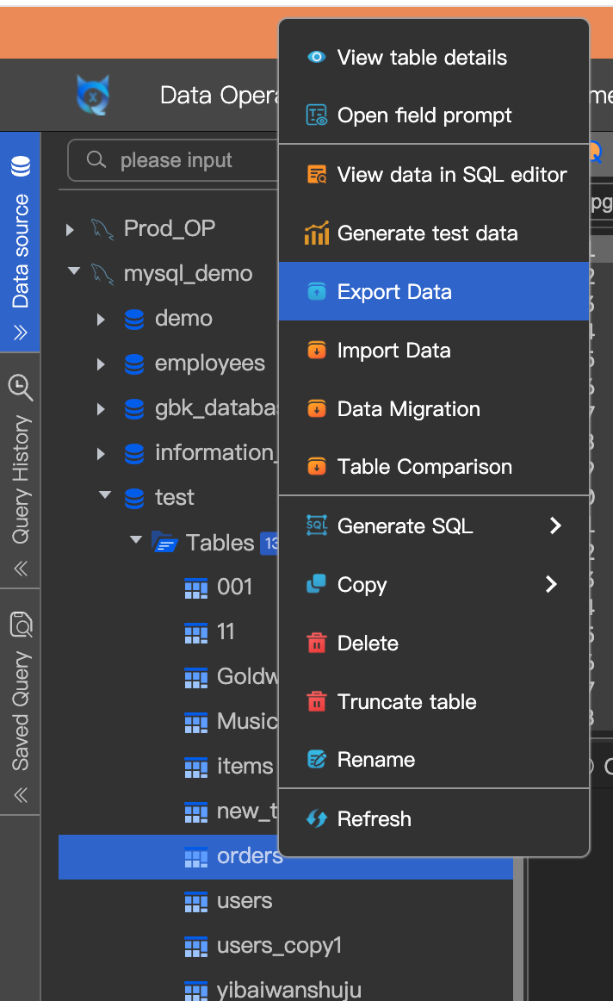The width and height of the screenshot is (613, 1001).
Task: Collapse the Tables folder
Action: (x=135, y=541)
